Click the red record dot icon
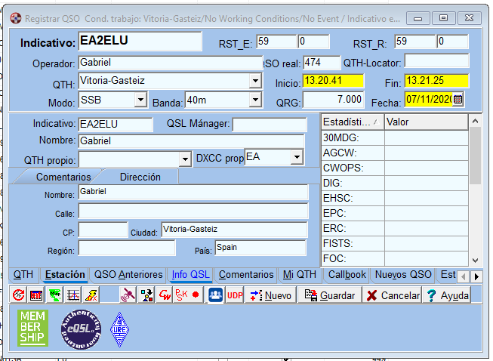This screenshot has width=493, height=361. pos(196,295)
